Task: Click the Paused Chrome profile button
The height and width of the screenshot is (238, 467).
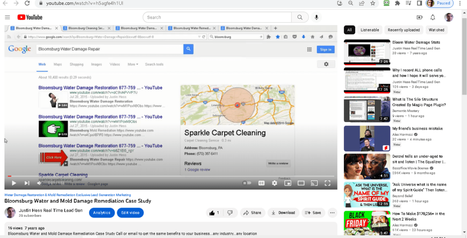Action: (440, 3)
